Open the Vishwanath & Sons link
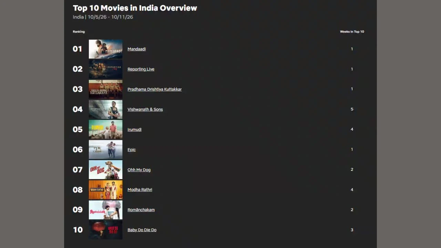 coord(145,109)
